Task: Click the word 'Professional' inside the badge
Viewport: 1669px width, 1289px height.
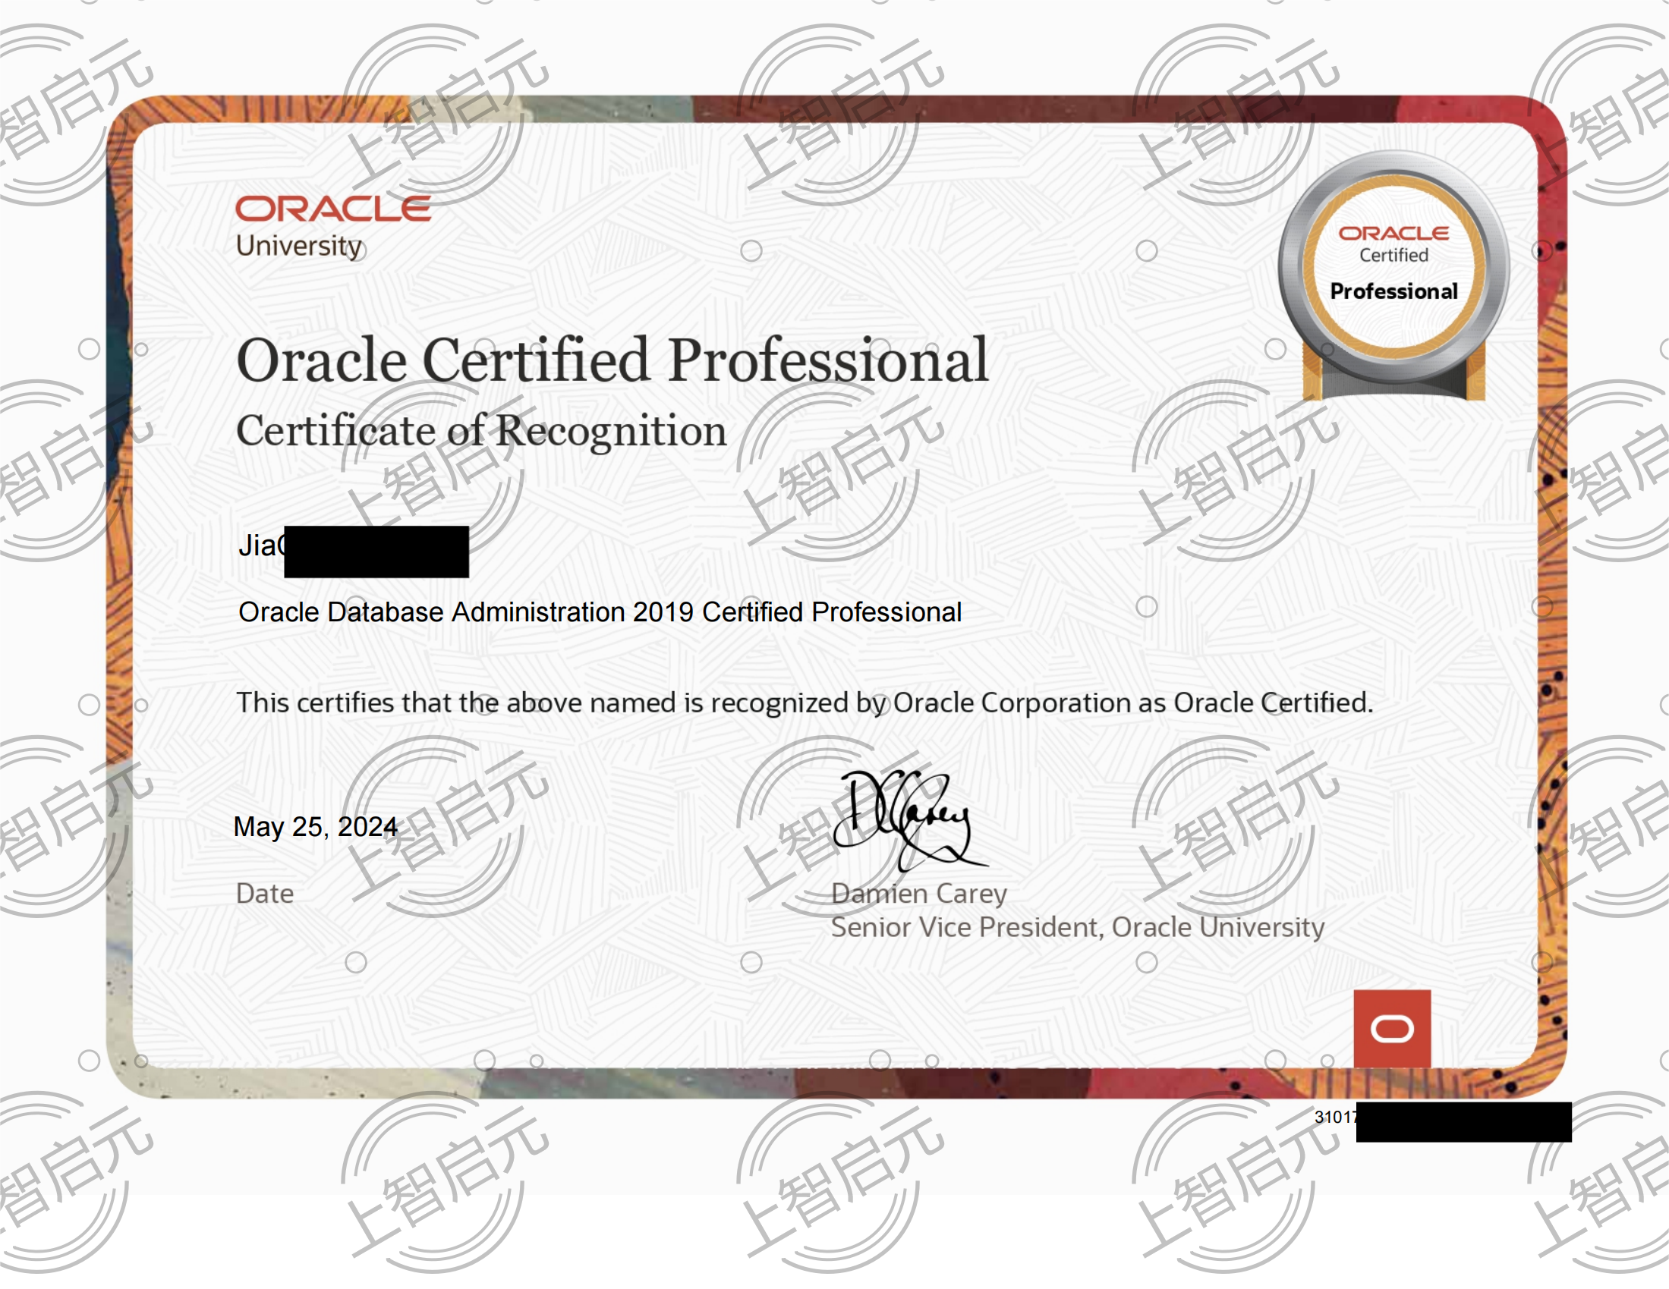Action: click(1394, 291)
